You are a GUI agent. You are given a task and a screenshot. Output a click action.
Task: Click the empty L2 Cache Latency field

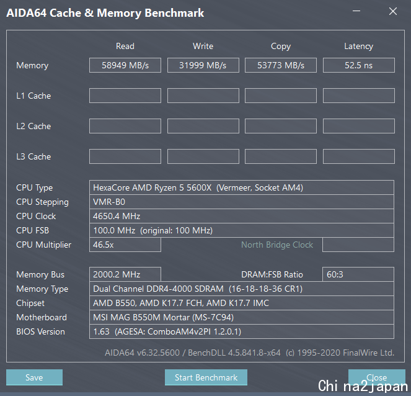click(359, 126)
